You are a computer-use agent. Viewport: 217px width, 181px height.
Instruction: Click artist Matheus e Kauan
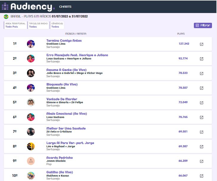(x=58, y=176)
